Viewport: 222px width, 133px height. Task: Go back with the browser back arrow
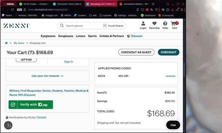(3, 10)
